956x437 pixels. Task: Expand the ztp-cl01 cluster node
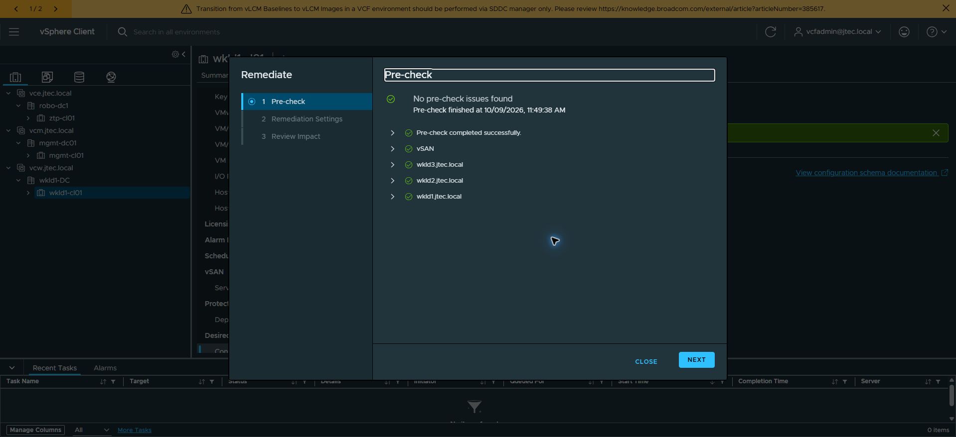[28, 118]
